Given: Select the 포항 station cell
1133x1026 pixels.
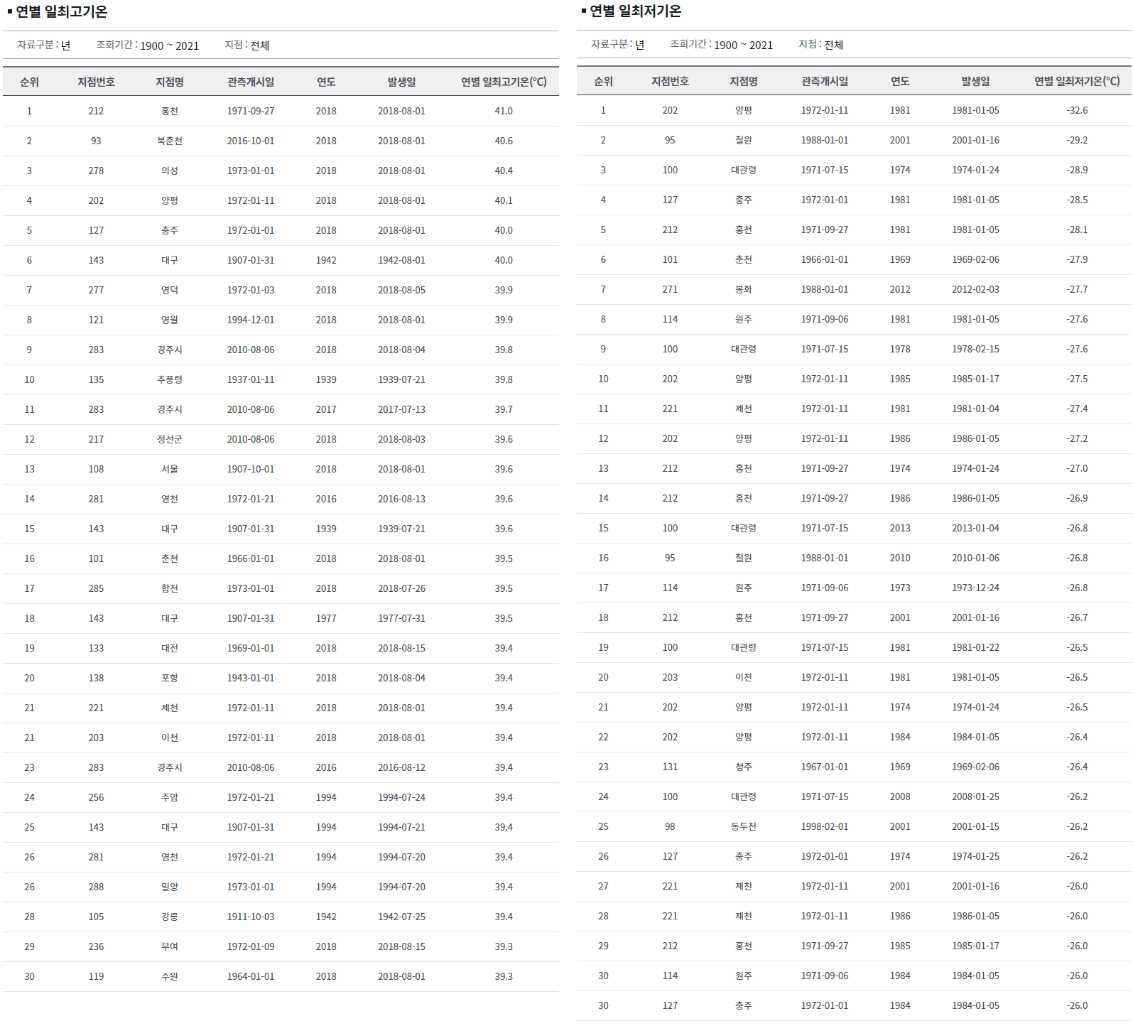Looking at the screenshot, I should [170, 678].
